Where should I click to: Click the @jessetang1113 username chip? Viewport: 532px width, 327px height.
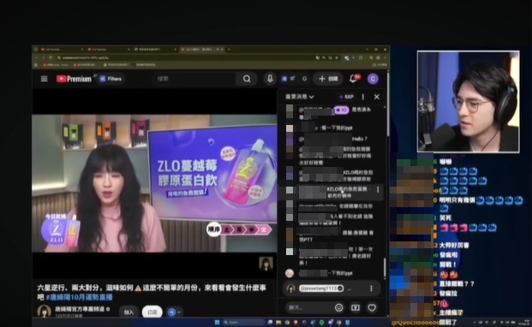(x=321, y=288)
